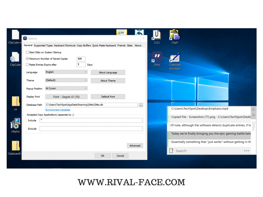The width and height of the screenshot is (263, 197).
Task: Close the Ditto clip list popup
Action: tap(253, 110)
